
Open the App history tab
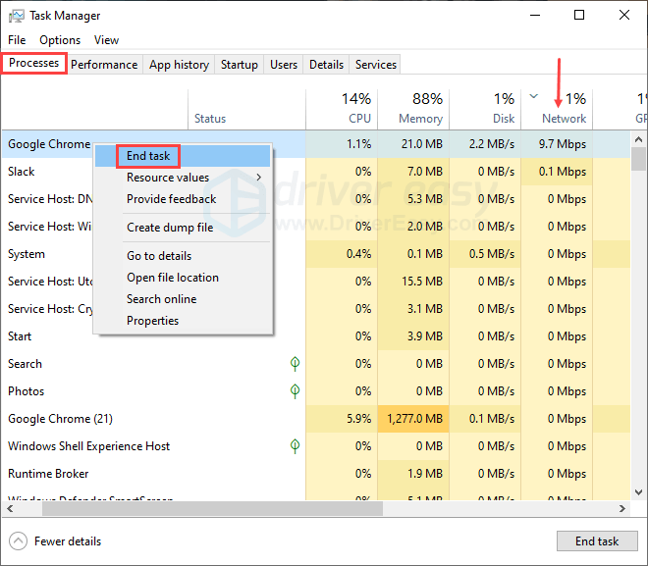tap(179, 65)
